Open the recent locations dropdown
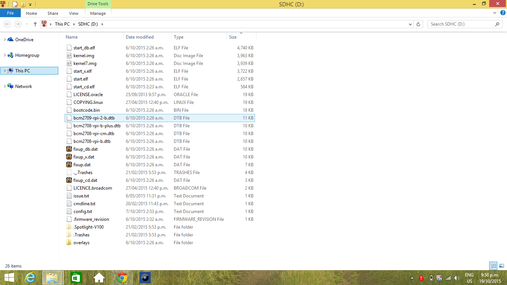Image resolution: width=507 pixels, height=285 pixels. [x=27, y=24]
